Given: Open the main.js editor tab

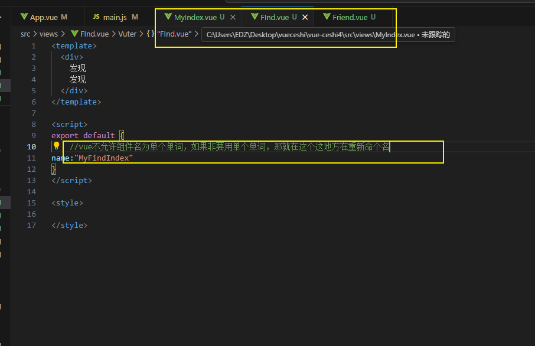Looking at the screenshot, I should coord(115,17).
